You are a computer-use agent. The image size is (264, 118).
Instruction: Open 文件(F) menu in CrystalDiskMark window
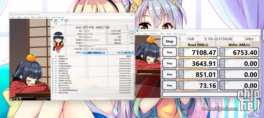click(139, 34)
